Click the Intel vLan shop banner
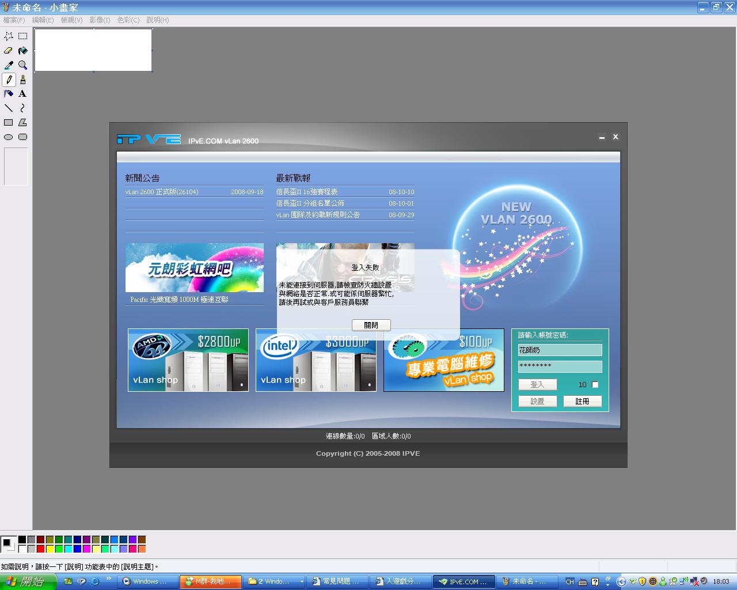The height and width of the screenshot is (590, 737). [x=316, y=360]
